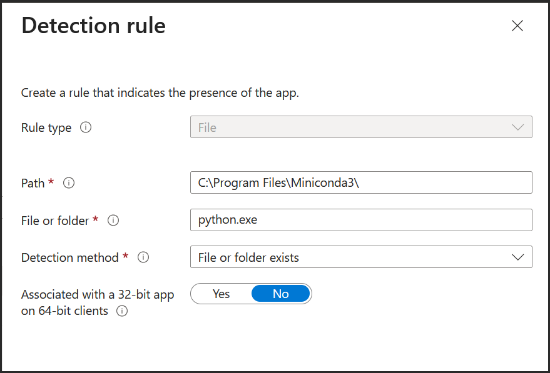The height and width of the screenshot is (373, 550).
Task: Click the info icon beside File or folder
Action: point(113,220)
